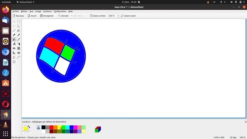This screenshot has width=247, height=139.
Task: Click the Ouvrir button
Action: (32, 16)
